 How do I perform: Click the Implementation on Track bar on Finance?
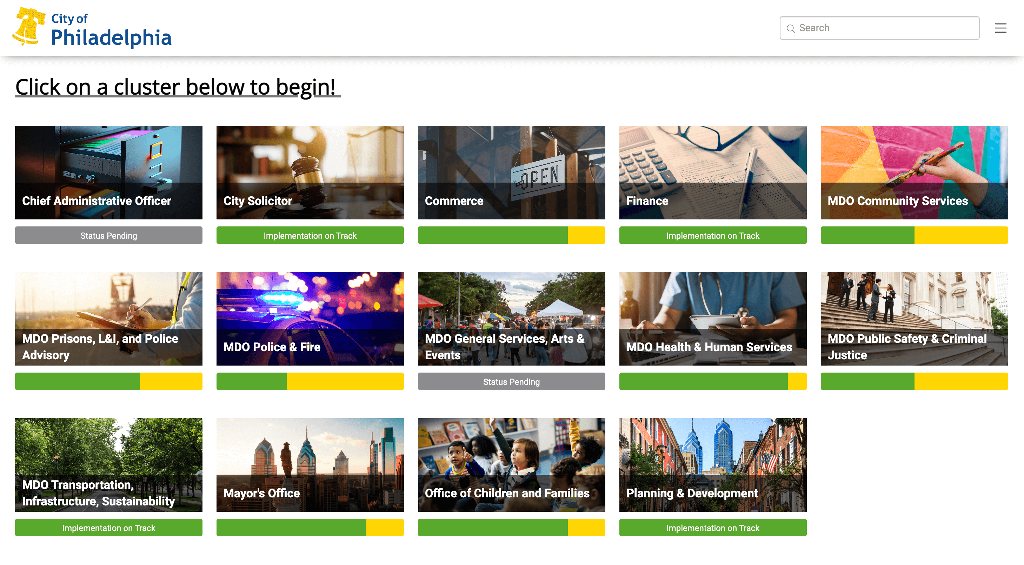pyautogui.click(x=713, y=235)
